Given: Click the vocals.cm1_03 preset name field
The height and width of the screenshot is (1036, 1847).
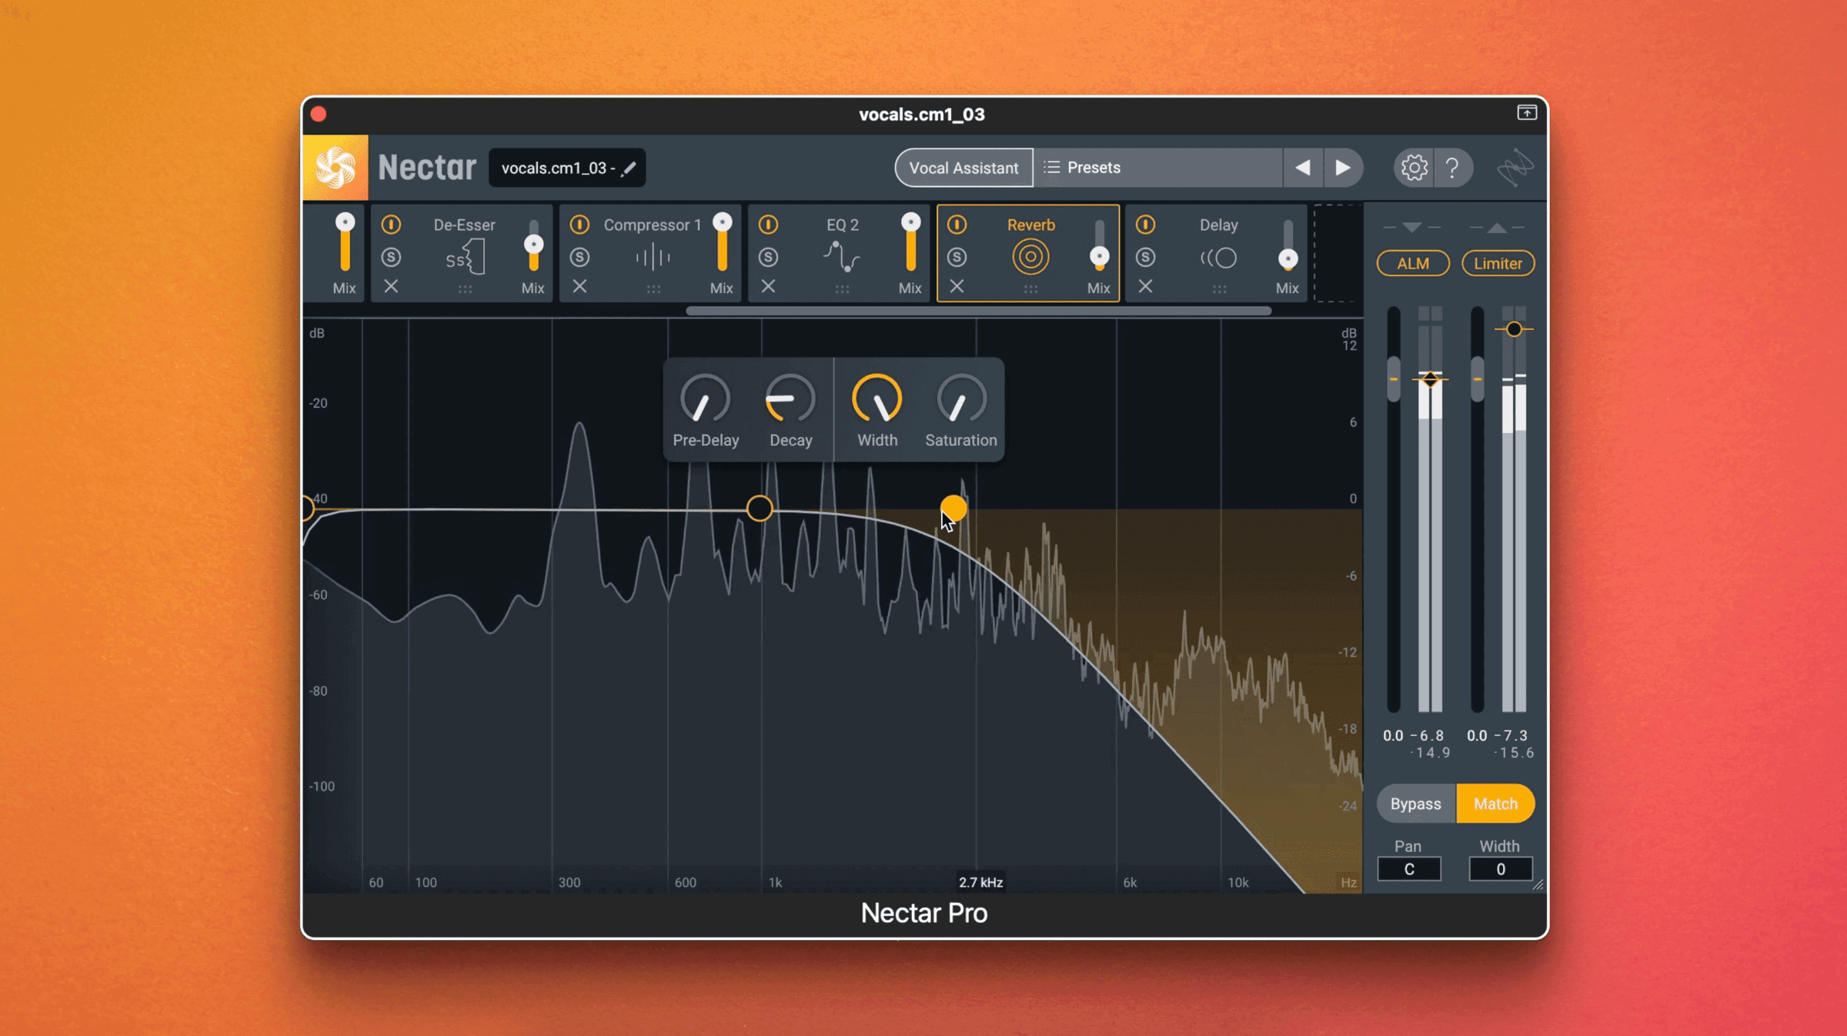Looking at the screenshot, I should click(566, 168).
